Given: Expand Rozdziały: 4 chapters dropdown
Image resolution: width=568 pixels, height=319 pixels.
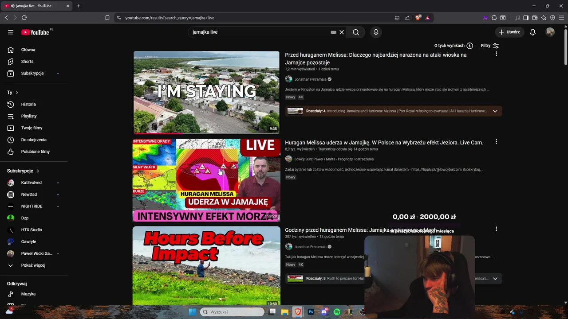Looking at the screenshot, I should (495, 111).
